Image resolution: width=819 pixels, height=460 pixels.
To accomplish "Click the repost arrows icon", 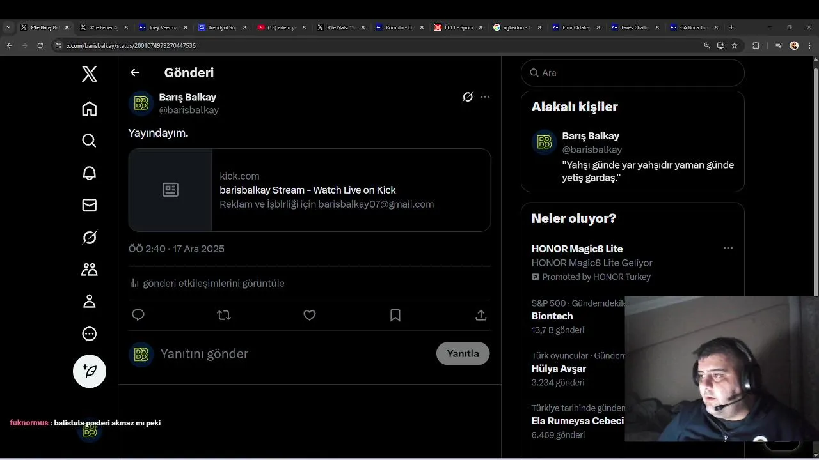I will 224,315.
